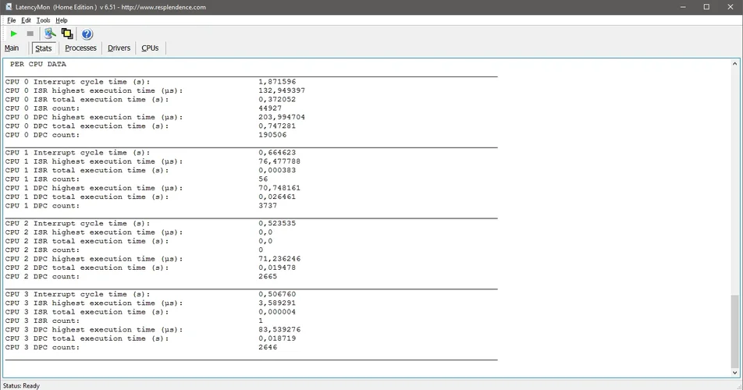Click CPU 2 Interrupt cycle time value 0,523535
Image resolution: width=743 pixels, height=390 pixels.
[277, 223]
